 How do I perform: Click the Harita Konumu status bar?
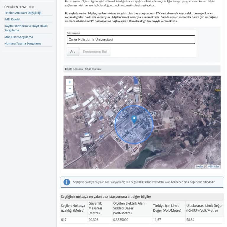(x=142, y=69)
